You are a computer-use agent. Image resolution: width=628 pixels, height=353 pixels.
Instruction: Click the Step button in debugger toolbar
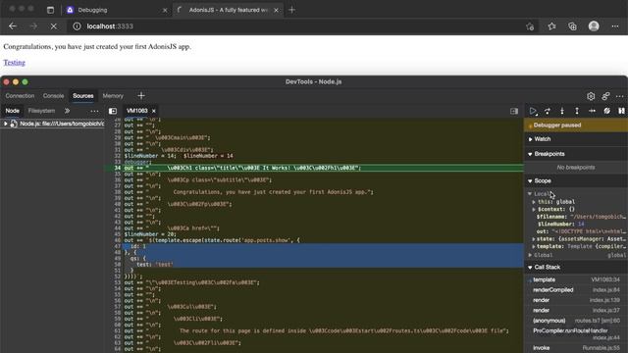592,111
